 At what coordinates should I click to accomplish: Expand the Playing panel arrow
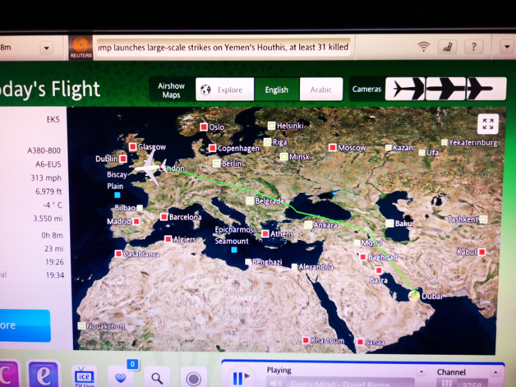[x=421, y=372]
